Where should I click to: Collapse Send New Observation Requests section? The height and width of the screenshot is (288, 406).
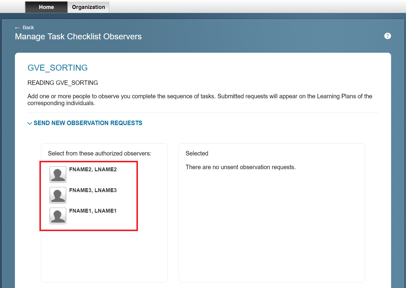point(85,123)
